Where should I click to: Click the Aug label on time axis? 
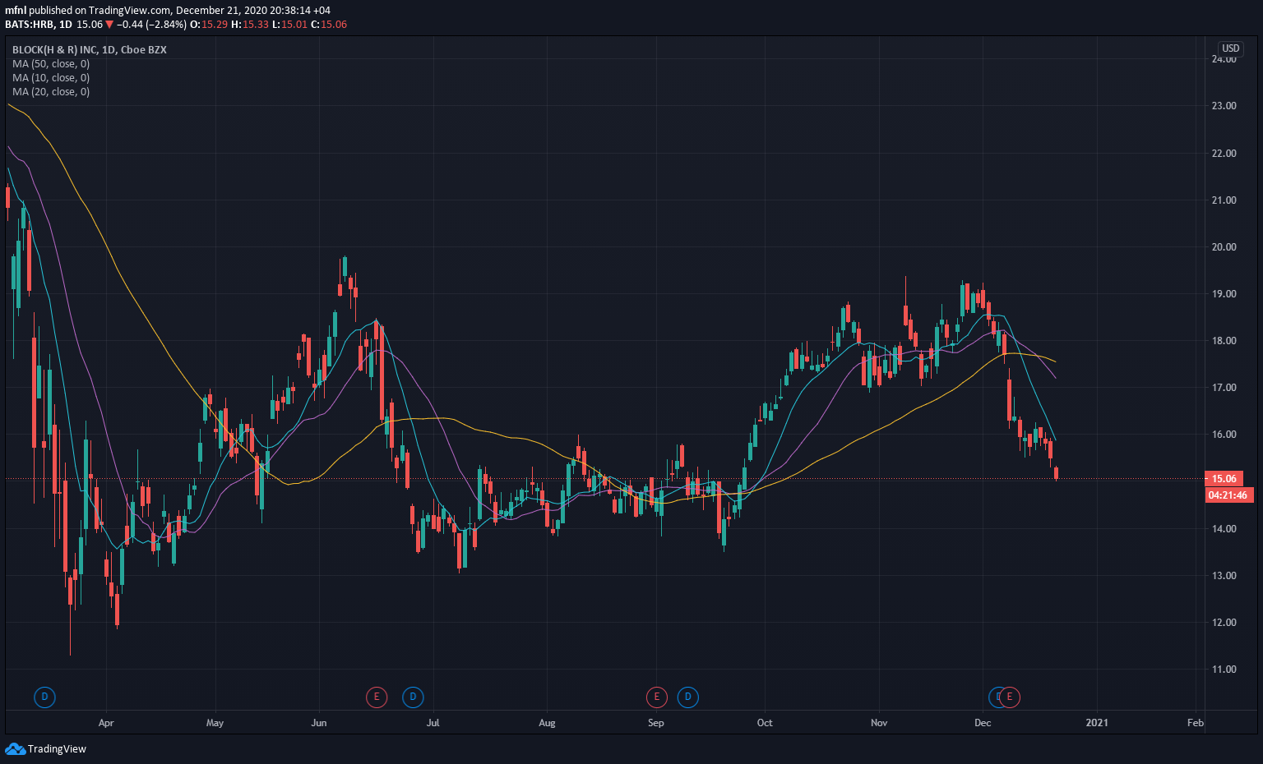pyautogui.click(x=547, y=723)
